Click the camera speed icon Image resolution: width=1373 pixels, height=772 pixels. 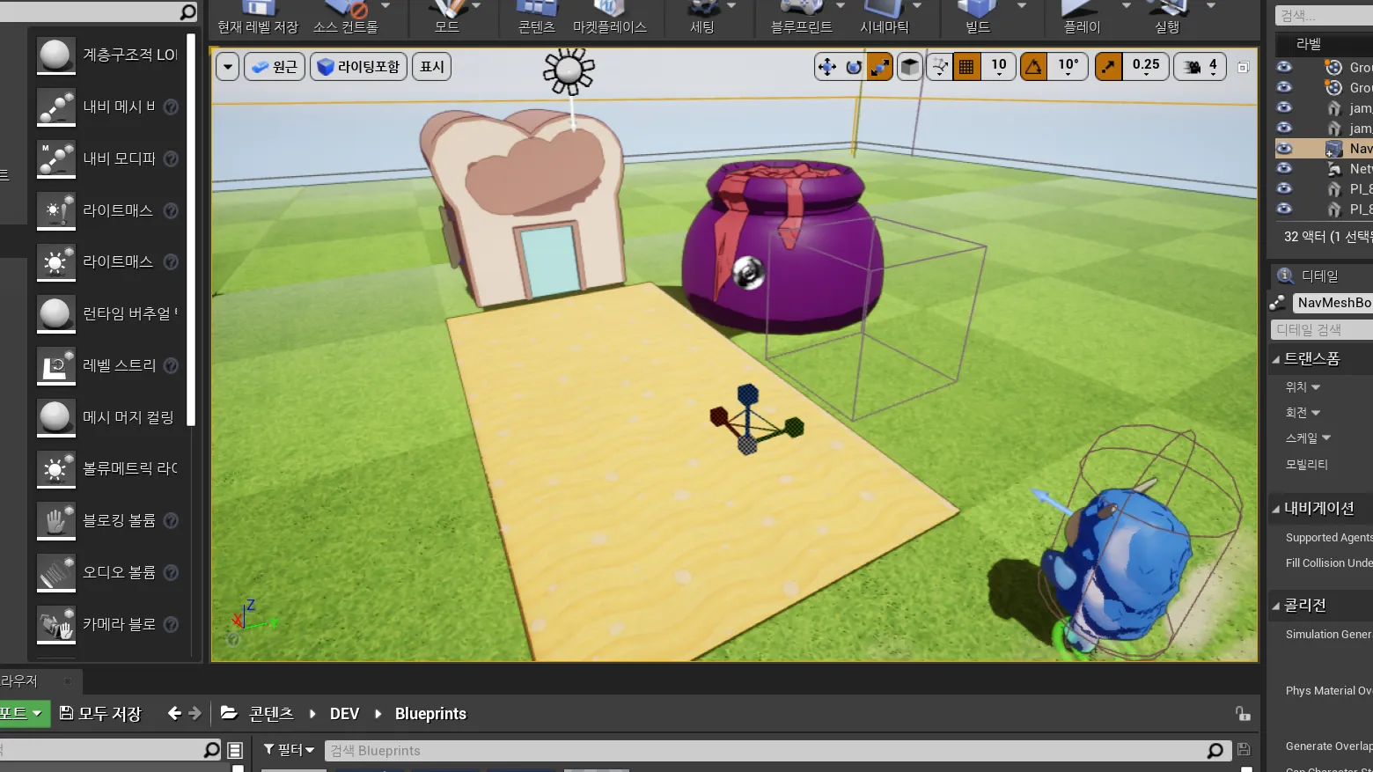(1193, 67)
